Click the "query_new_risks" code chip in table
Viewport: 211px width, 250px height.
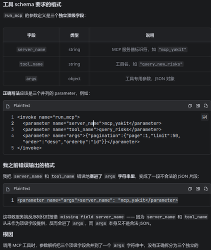(x=161, y=64)
